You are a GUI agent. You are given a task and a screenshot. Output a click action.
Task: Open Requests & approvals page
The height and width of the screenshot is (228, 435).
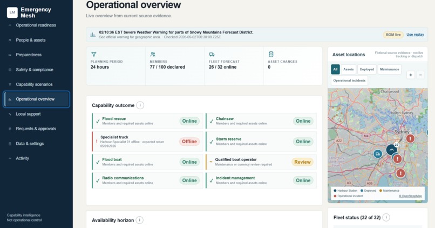(36, 129)
